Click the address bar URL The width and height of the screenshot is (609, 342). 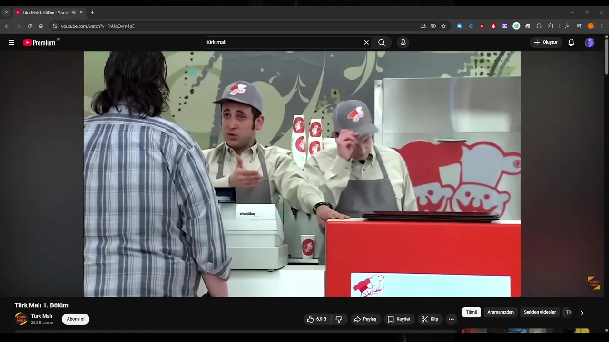coord(98,26)
